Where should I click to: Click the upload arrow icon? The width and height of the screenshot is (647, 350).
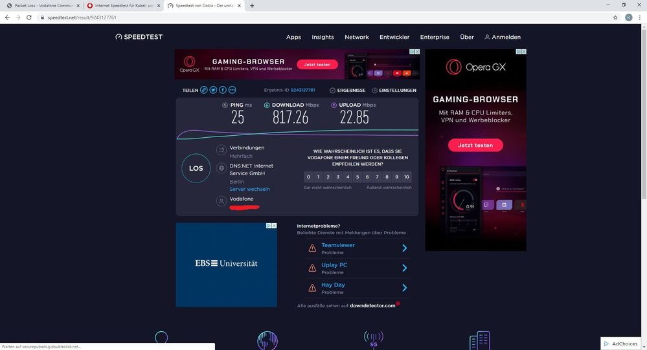(x=334, y=105)
